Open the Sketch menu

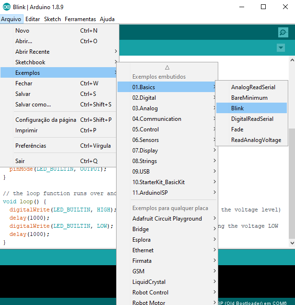pyautogui.click(x=52, y=19)
